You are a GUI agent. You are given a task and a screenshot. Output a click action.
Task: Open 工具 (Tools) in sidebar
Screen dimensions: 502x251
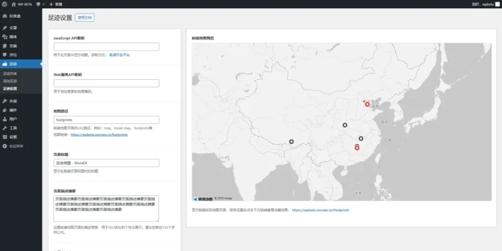pos(13,128)
